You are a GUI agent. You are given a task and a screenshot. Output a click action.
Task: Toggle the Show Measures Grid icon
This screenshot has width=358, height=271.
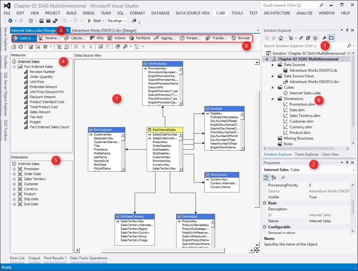pos(45,47)
